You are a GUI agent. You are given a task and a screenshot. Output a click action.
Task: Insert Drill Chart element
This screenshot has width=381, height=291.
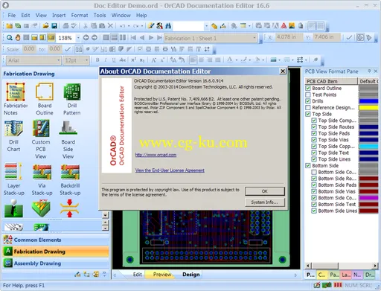pyautogui.click(x=13, y=136)
